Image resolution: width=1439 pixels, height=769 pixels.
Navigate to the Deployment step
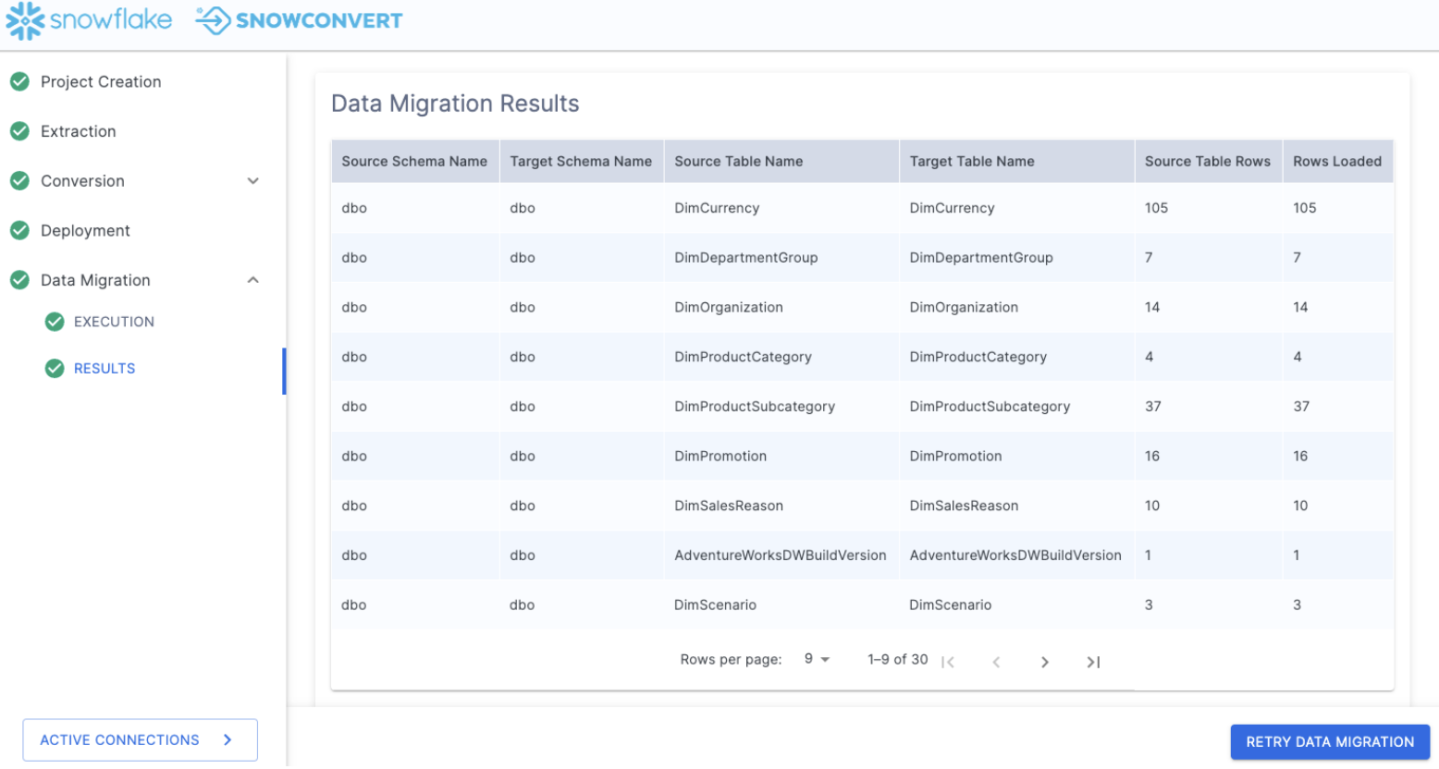[85, 231]
